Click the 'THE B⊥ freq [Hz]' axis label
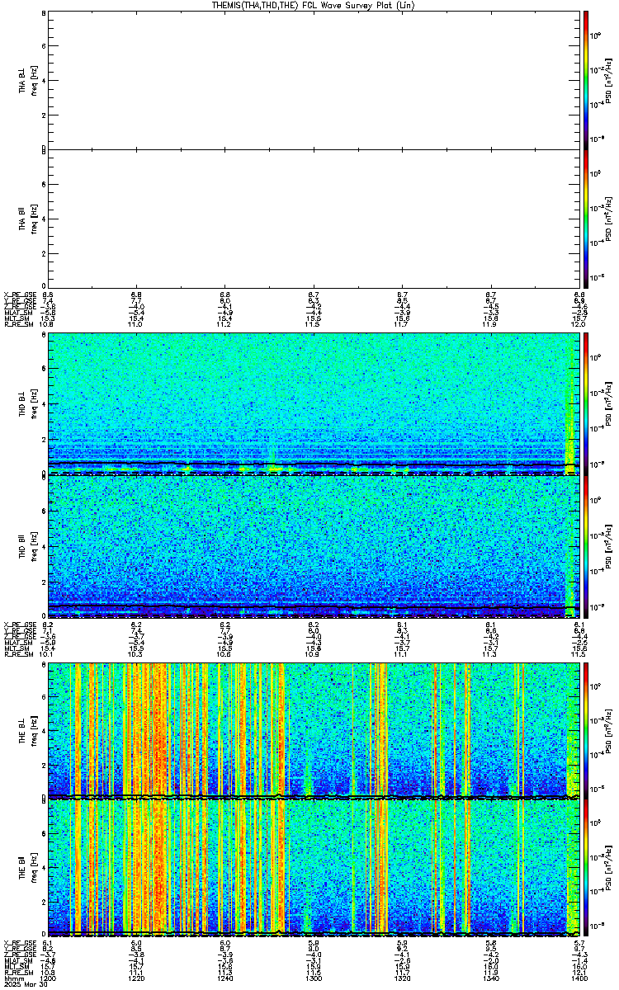This screenshot has width=619, height=990. pyautogui.click(x=27, y=730)
